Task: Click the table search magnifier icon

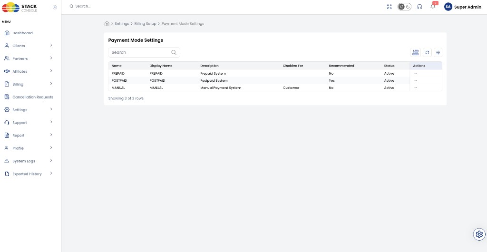Action: (174, 52)
